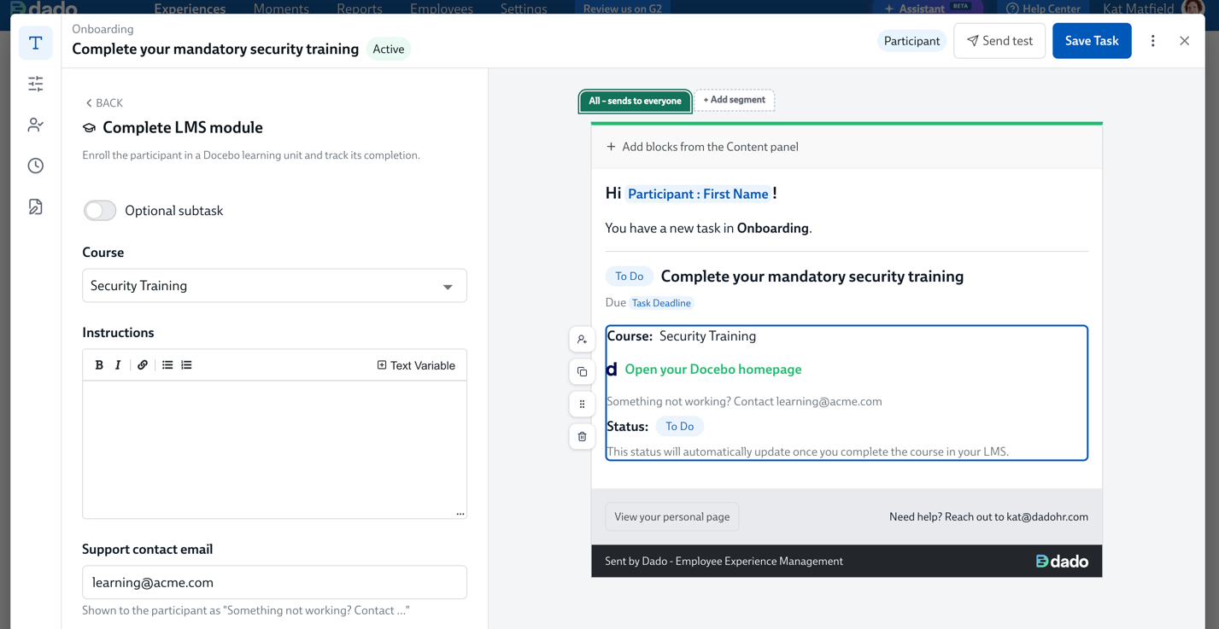Insert a link in Instructions editor
Image resolution: width=1219 pixels, height=629 pixels.
143,365
